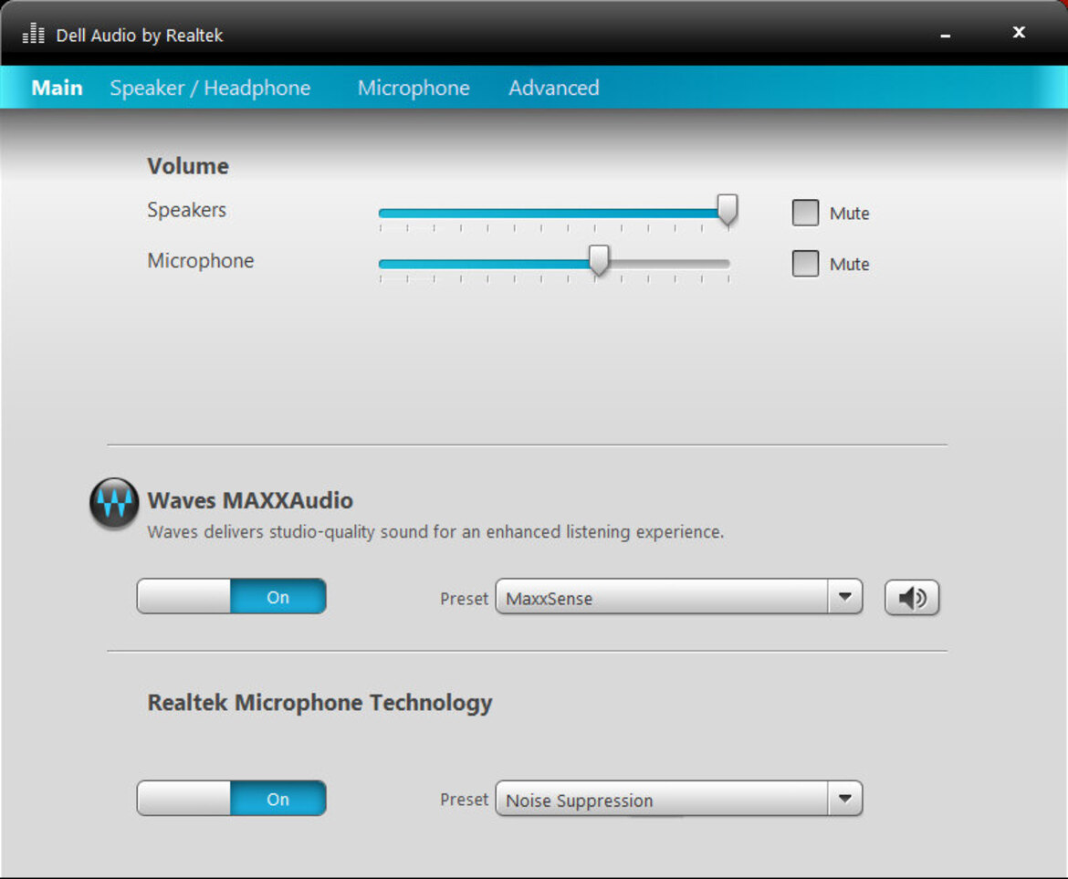Check the Microphone Mute checkbox

(805, 264)
